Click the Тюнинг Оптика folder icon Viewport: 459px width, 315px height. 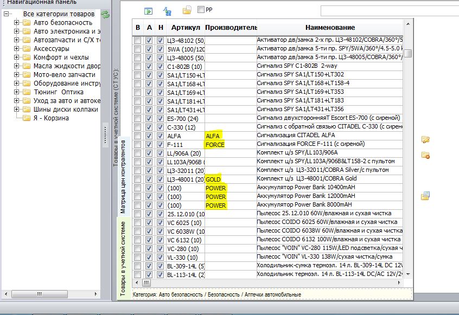27,92
